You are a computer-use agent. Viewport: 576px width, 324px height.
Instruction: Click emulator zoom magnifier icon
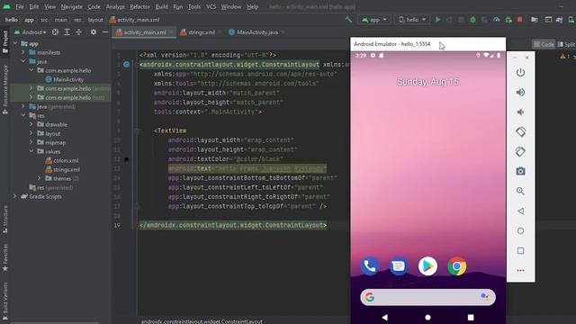pos(520,191)
